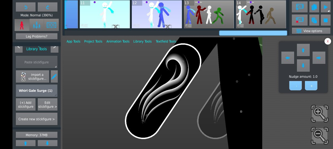Open the Whirl Gale Surge (1) selector

click(x=37, y=91)
